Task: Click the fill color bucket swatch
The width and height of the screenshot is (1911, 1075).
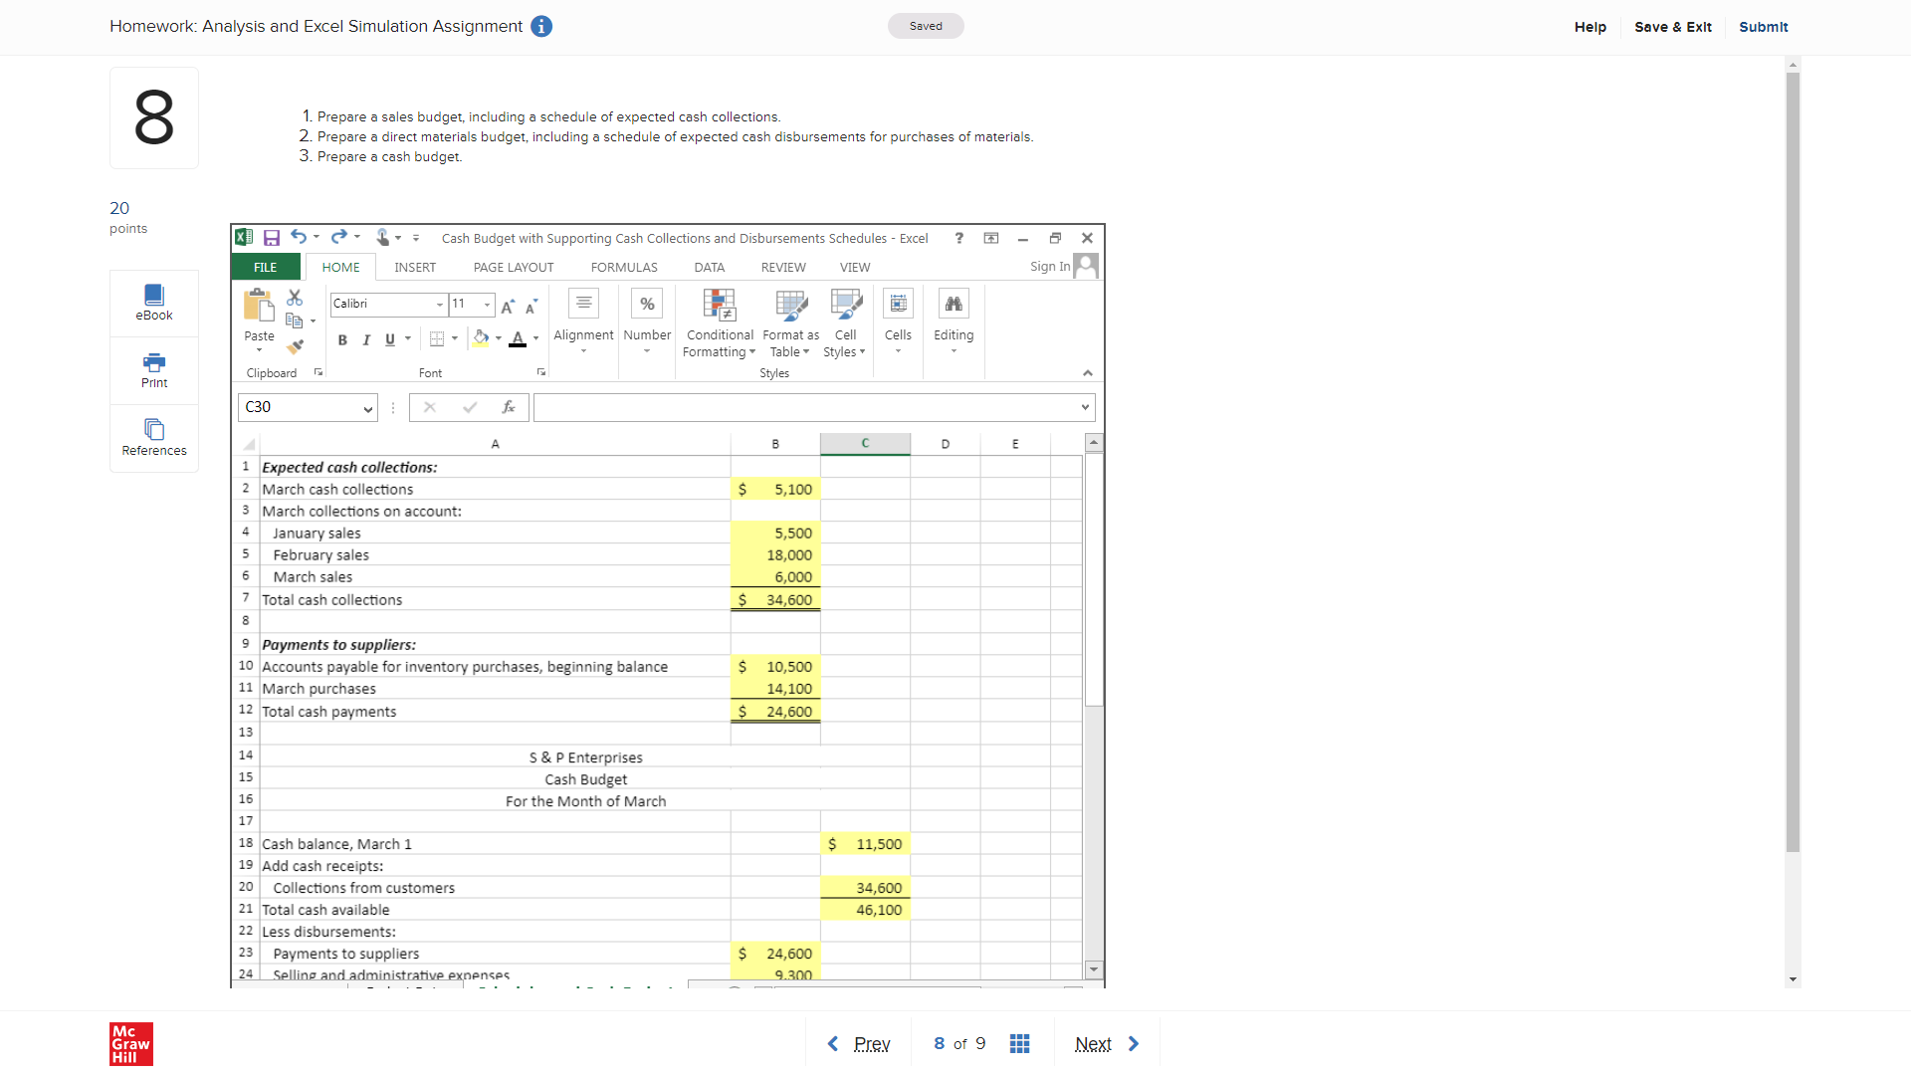Action: (x=481, y=339)
